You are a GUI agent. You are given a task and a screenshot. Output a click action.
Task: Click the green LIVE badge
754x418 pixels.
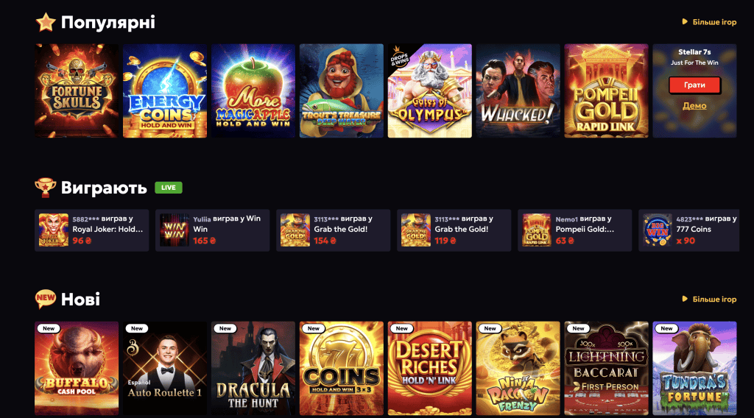coord(169,188)
